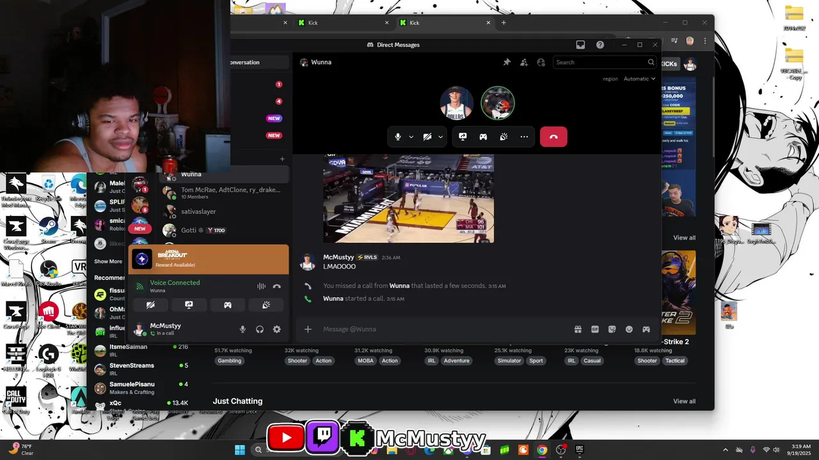Turn on camera in call controls
819x460 pixels.
427,137
